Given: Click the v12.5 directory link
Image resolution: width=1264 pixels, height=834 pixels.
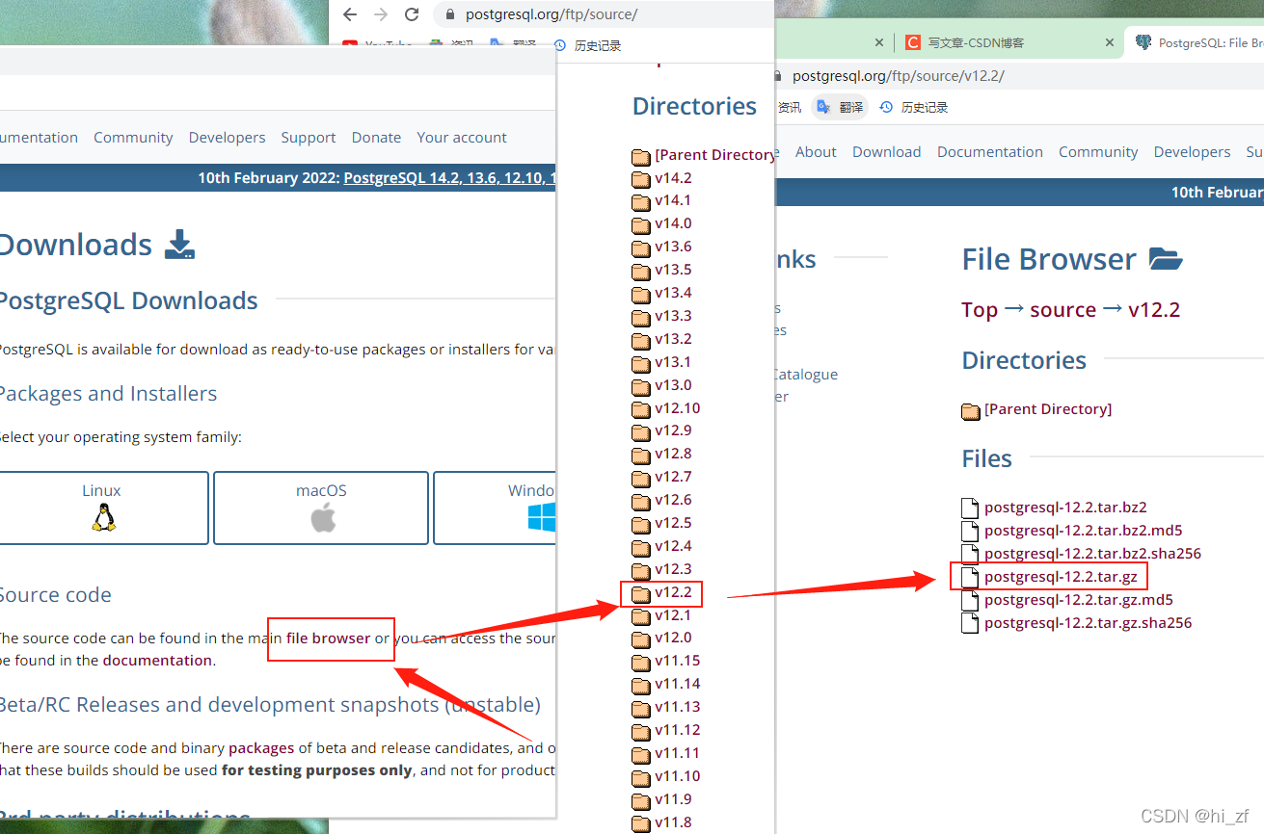Looking at the screenshot, I should pyautogui.click(x=673, y=523).
